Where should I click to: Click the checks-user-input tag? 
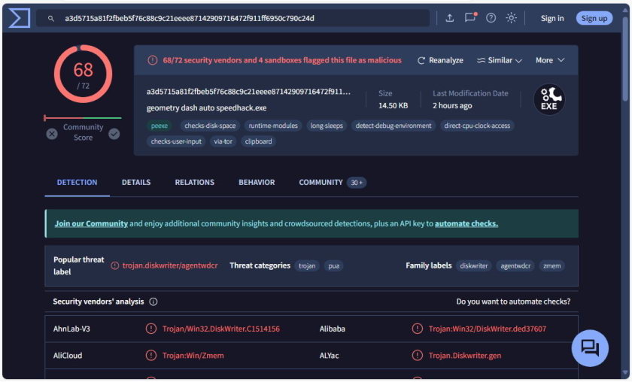176,141
